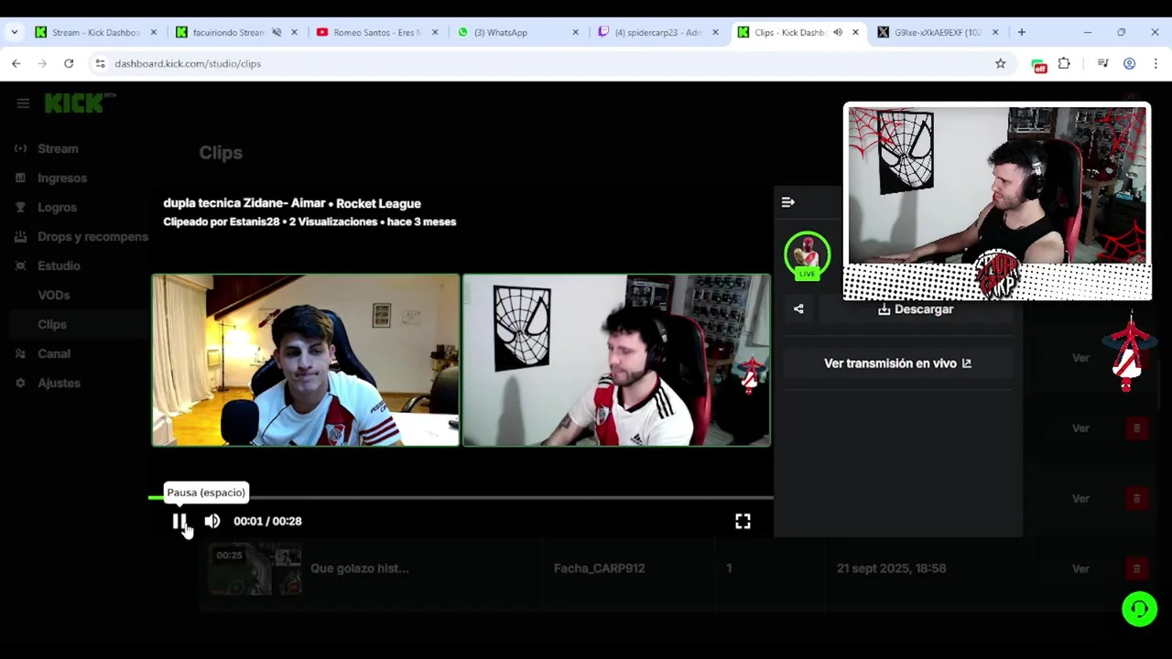Select the Que golazo hist... title

tap(359, 568)
